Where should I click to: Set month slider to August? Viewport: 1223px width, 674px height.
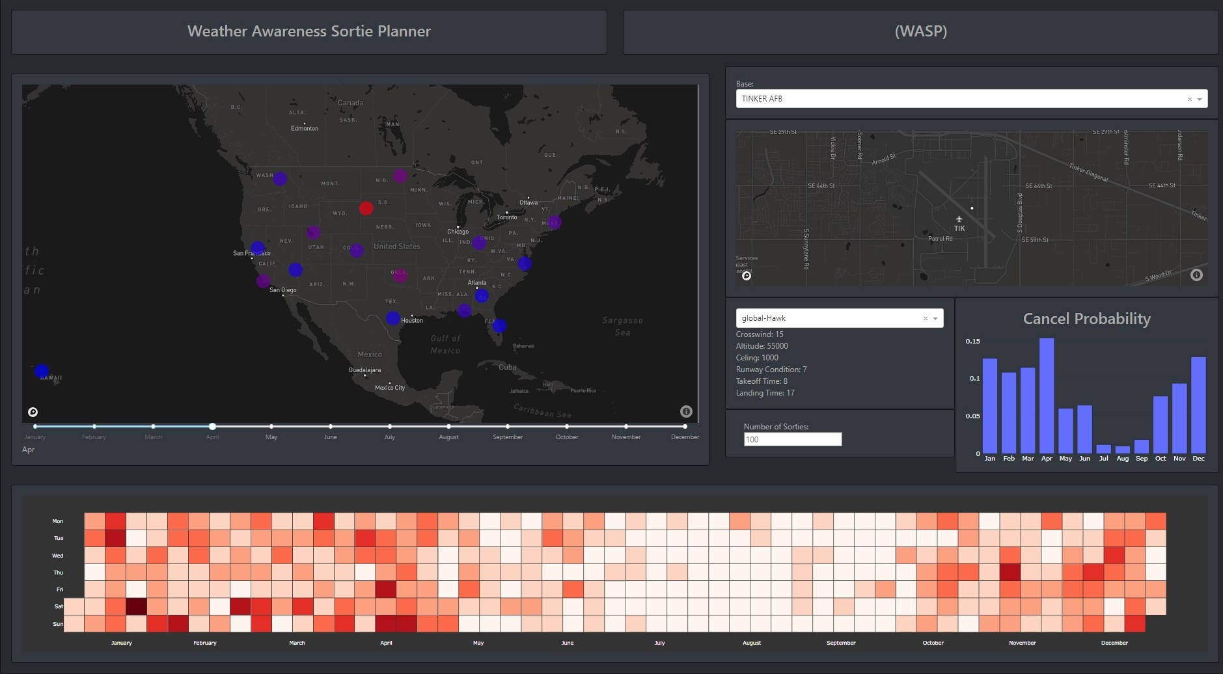[x=448, y=427]
